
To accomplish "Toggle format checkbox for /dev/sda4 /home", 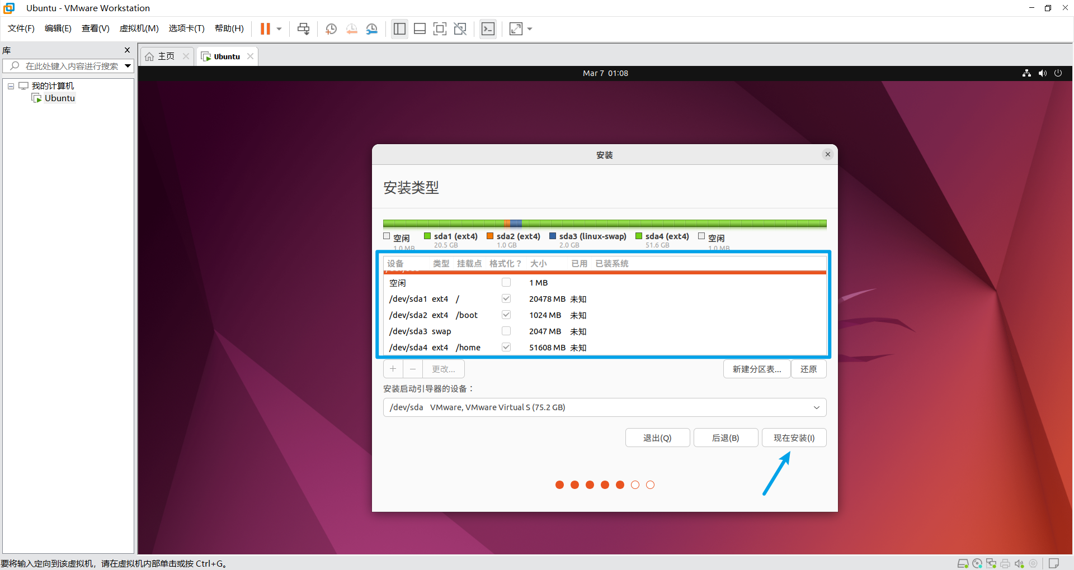I will pyautogui.click(x=506, y=348).
